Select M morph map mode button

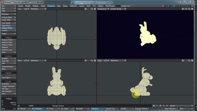(160, 106)
